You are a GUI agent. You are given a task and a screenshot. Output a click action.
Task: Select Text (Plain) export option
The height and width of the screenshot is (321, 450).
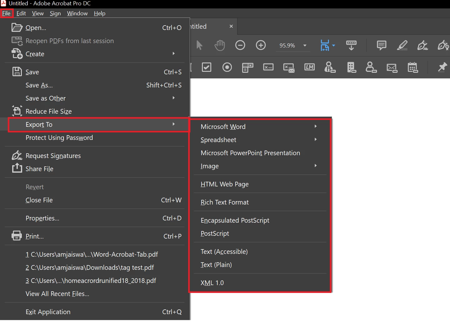[260, 264]
